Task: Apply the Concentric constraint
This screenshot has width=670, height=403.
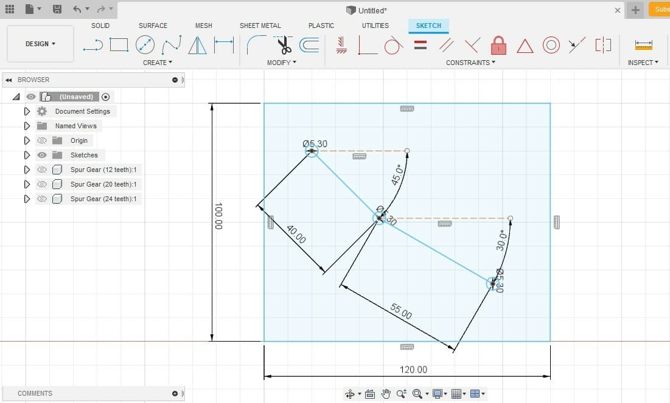Action: pos(551,45)
